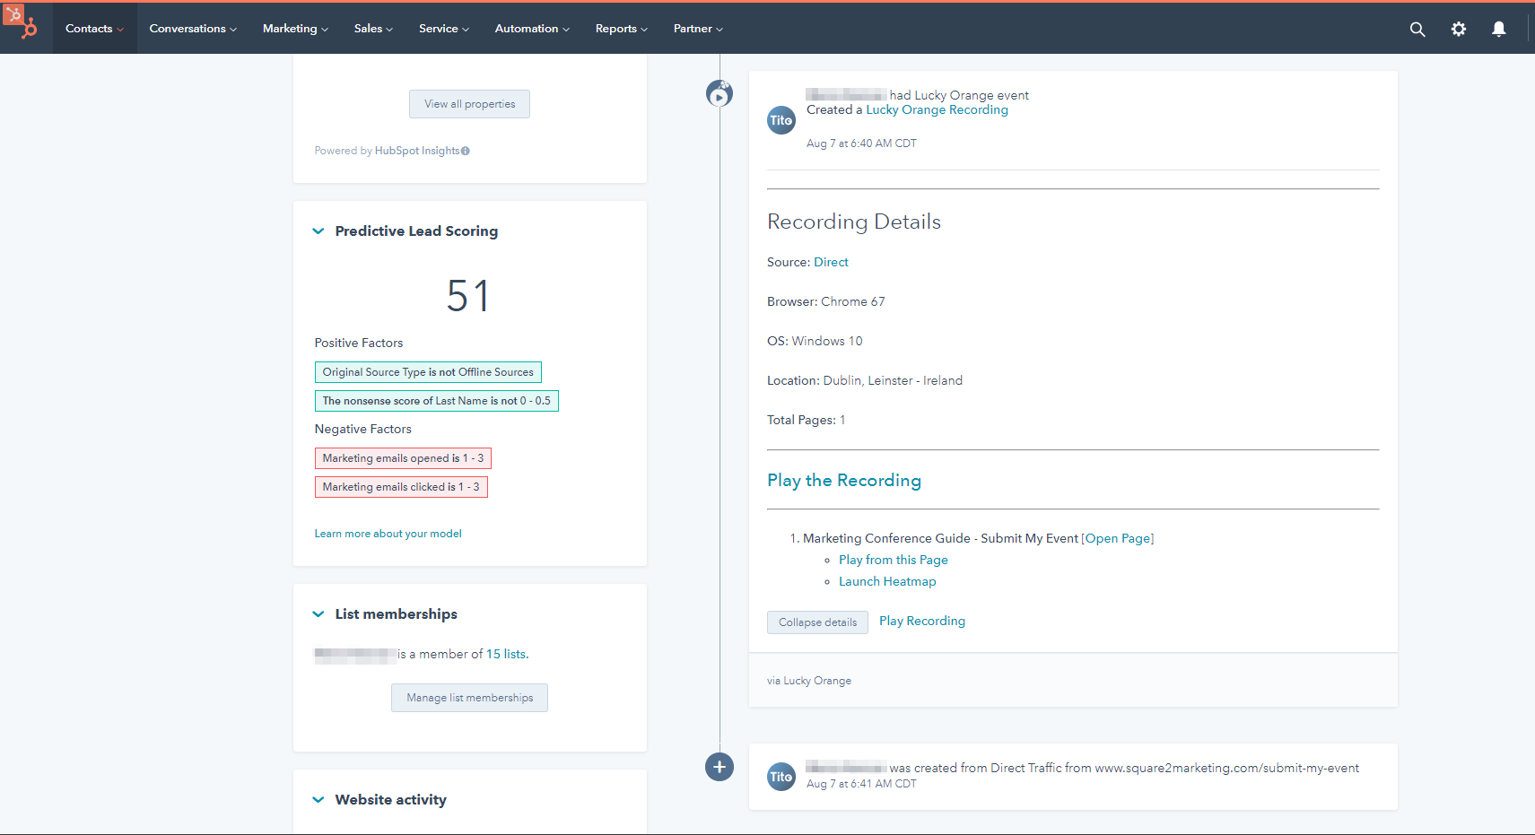Open the Service menu
1535x835 pixels.
tap(444, 29)
